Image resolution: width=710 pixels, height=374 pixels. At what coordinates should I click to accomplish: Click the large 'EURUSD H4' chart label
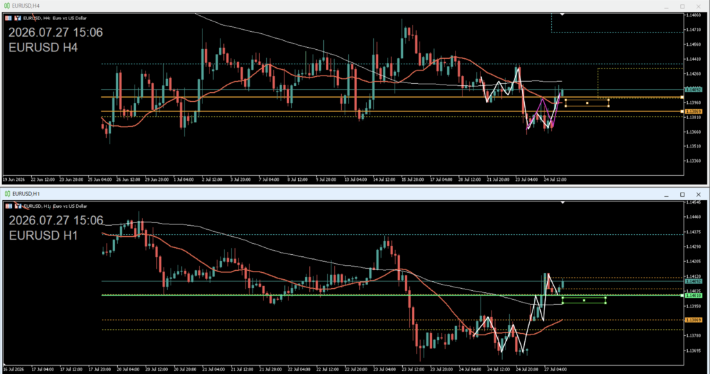pos(43,48)
